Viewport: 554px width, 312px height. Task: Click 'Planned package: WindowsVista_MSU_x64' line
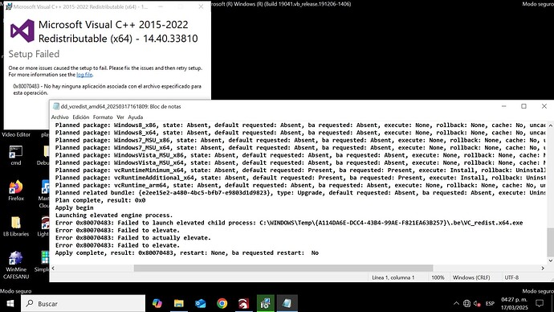300,162
